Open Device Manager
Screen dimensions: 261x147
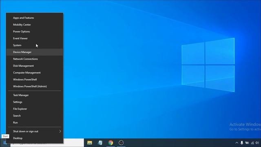pyautogui.click(x=35, y=52)
